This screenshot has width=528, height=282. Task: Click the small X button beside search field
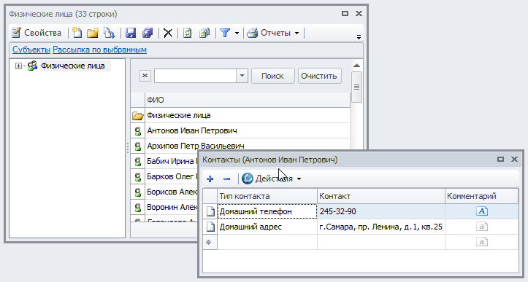tap(145, 76)
